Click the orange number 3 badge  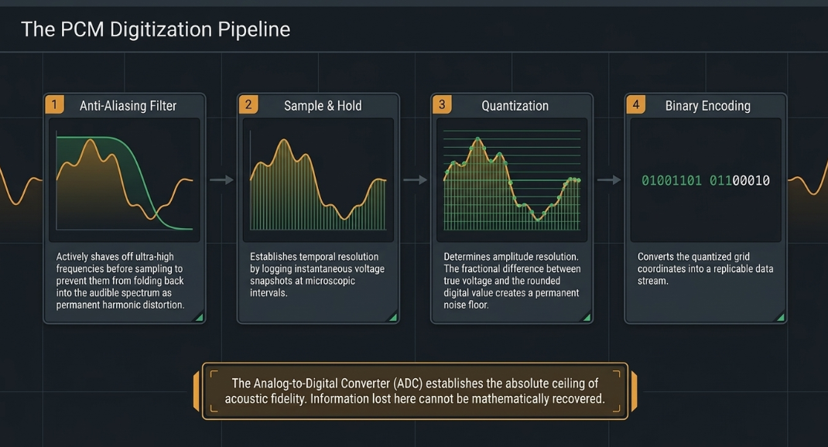tap(442, 104)
